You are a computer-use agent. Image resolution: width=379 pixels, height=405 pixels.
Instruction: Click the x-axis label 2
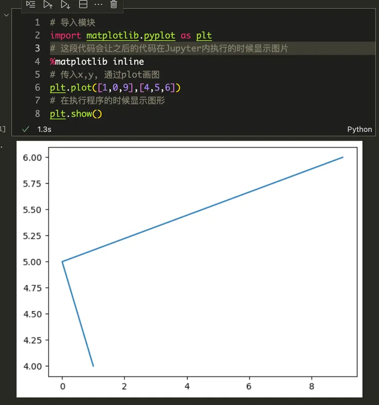click(x=124, y=387)
